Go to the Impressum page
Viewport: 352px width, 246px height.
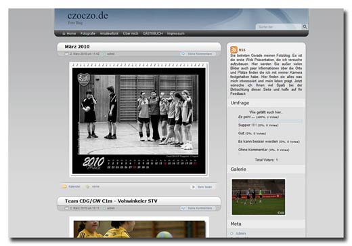(x=176, y=33)
